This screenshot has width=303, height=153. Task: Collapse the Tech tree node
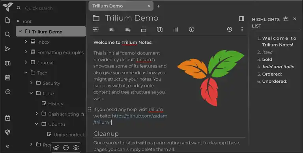click(26, 73)
